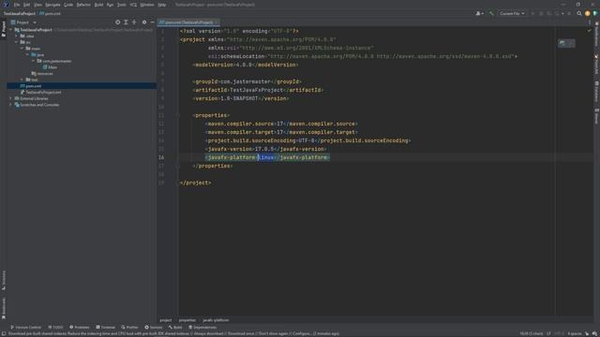Click the Build project hammer icon
The image size is (600, 337).
point(491,13)
